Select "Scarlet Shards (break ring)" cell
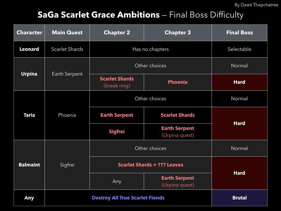The image size is (281, 211). point(117,82)
